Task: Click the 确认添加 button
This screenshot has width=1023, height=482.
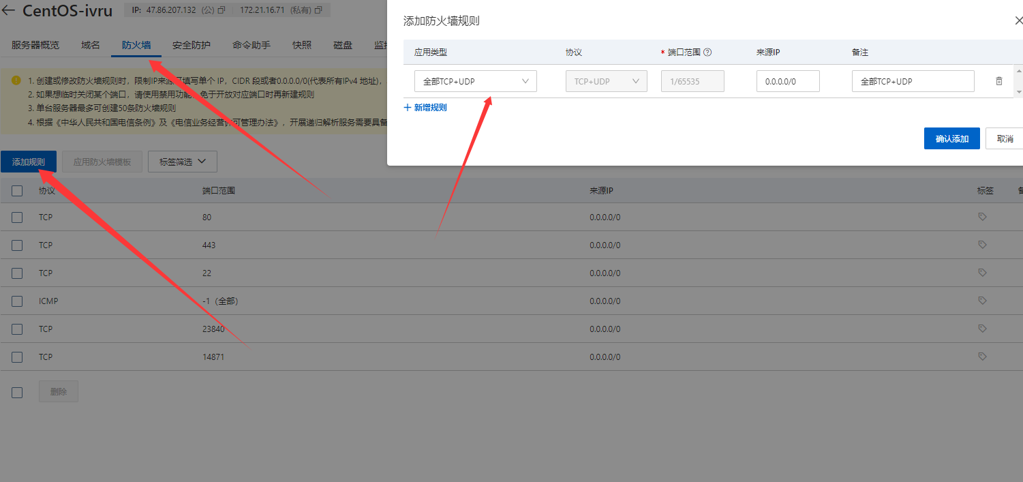Action: [x=952, y=138]
